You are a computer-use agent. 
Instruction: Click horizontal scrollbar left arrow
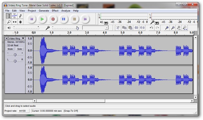click(x=35, y=101)
